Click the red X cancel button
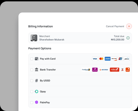The height and width of the screenshot is (111, 138). tap(129, 26)
